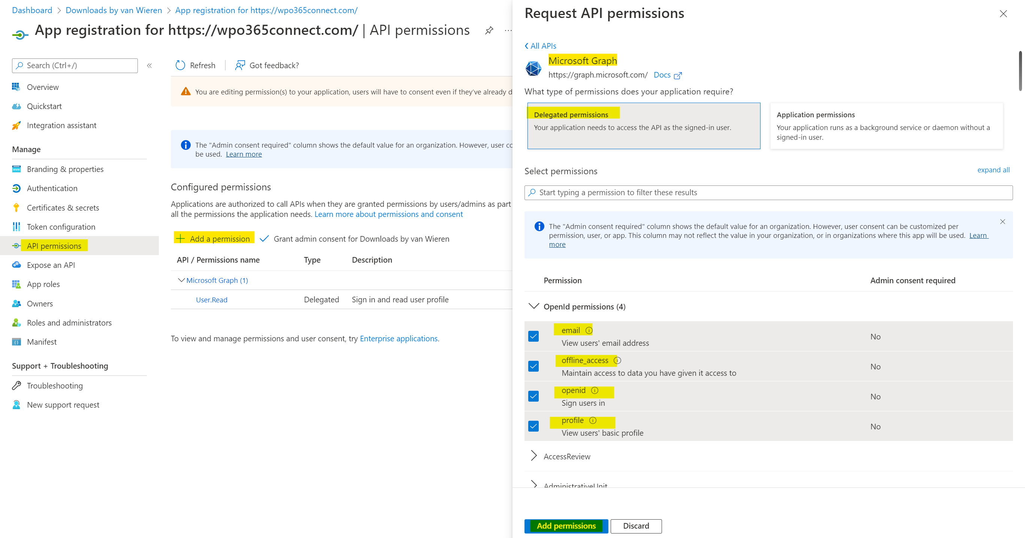Collapse the Microsoft Graph (1) row

(181, 280)
